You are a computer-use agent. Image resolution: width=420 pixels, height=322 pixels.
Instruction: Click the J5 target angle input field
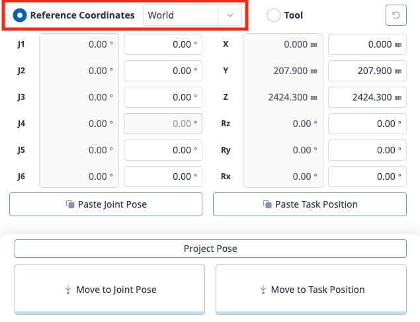click(x=163, y=150)
